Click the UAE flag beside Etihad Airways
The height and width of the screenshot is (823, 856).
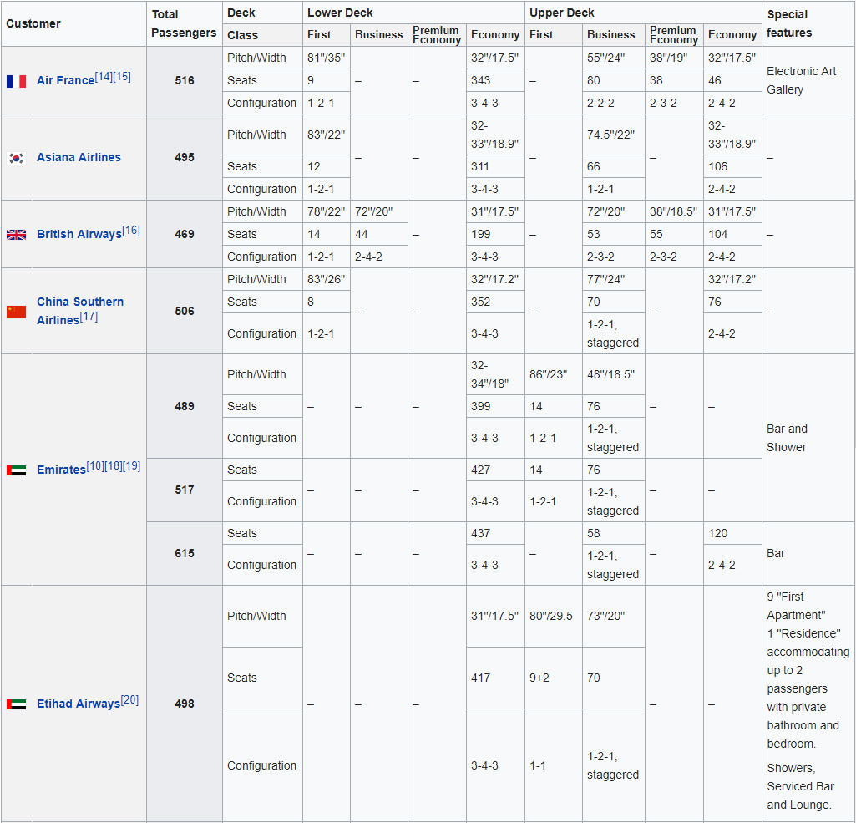16,704
